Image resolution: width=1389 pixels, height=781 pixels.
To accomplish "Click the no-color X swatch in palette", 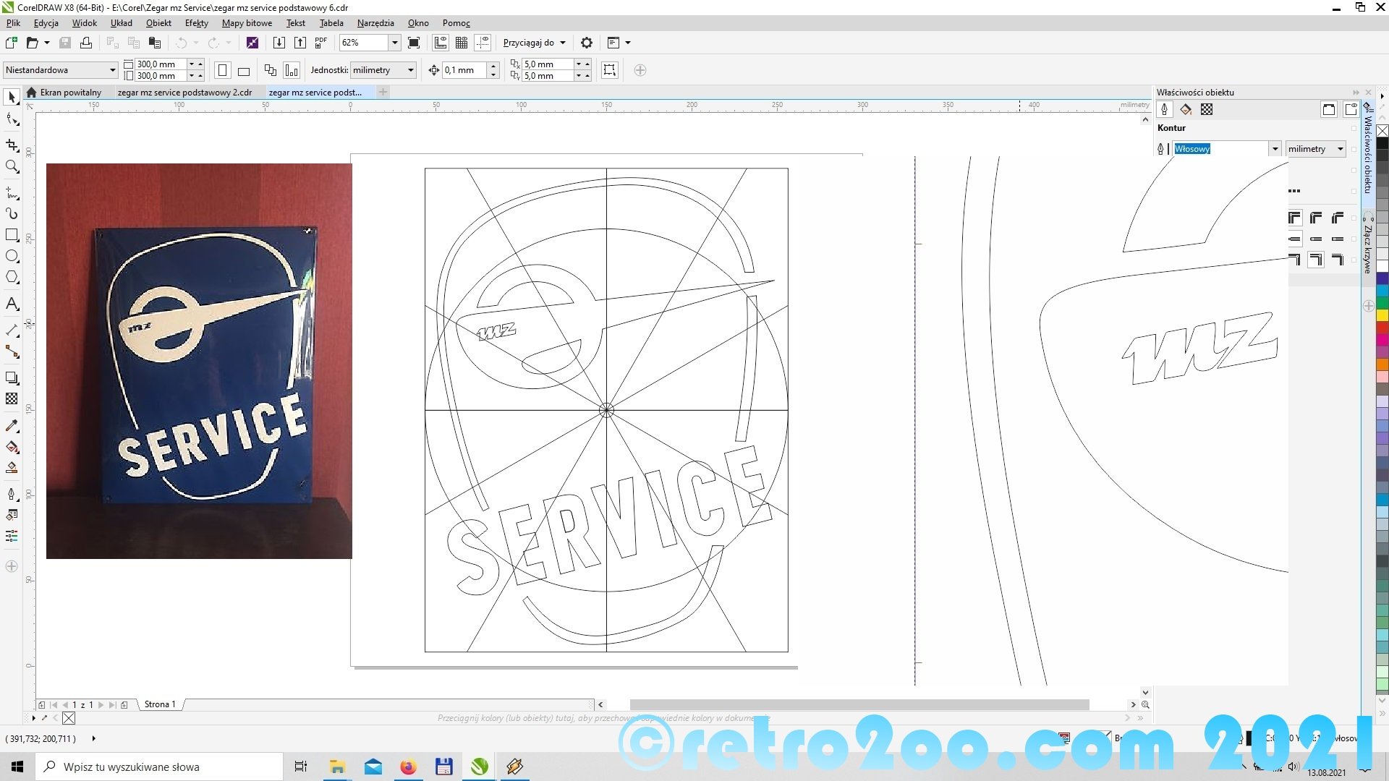I will click(x=1382, y=131).
